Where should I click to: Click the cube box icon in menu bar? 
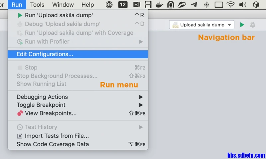(256, 5)
